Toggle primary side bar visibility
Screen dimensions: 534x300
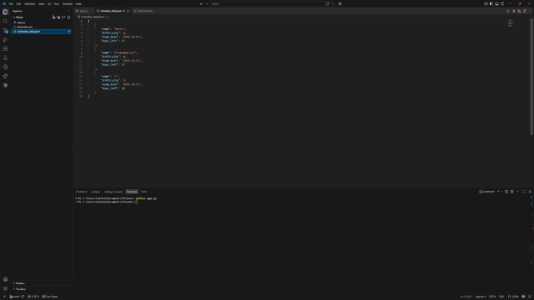(491, 4)
